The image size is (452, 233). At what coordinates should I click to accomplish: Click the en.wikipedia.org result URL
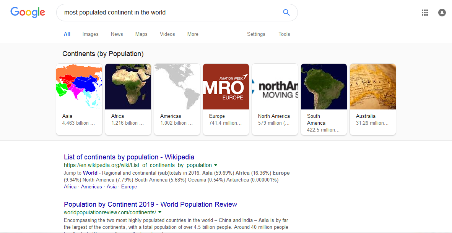pyautogui.click(x=138, y=165)
